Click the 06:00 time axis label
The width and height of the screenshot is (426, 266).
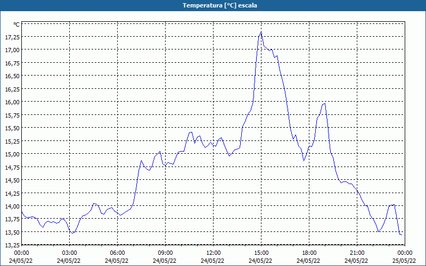click(117, 253)
